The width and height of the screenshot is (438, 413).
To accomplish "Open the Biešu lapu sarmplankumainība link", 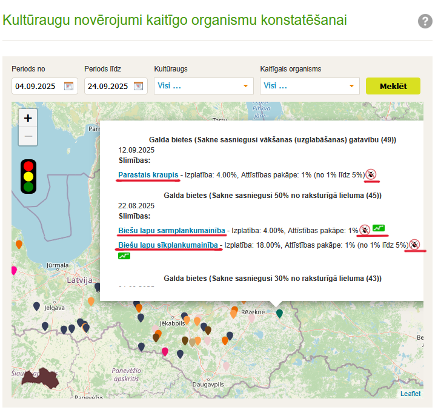I will point(172,230).
